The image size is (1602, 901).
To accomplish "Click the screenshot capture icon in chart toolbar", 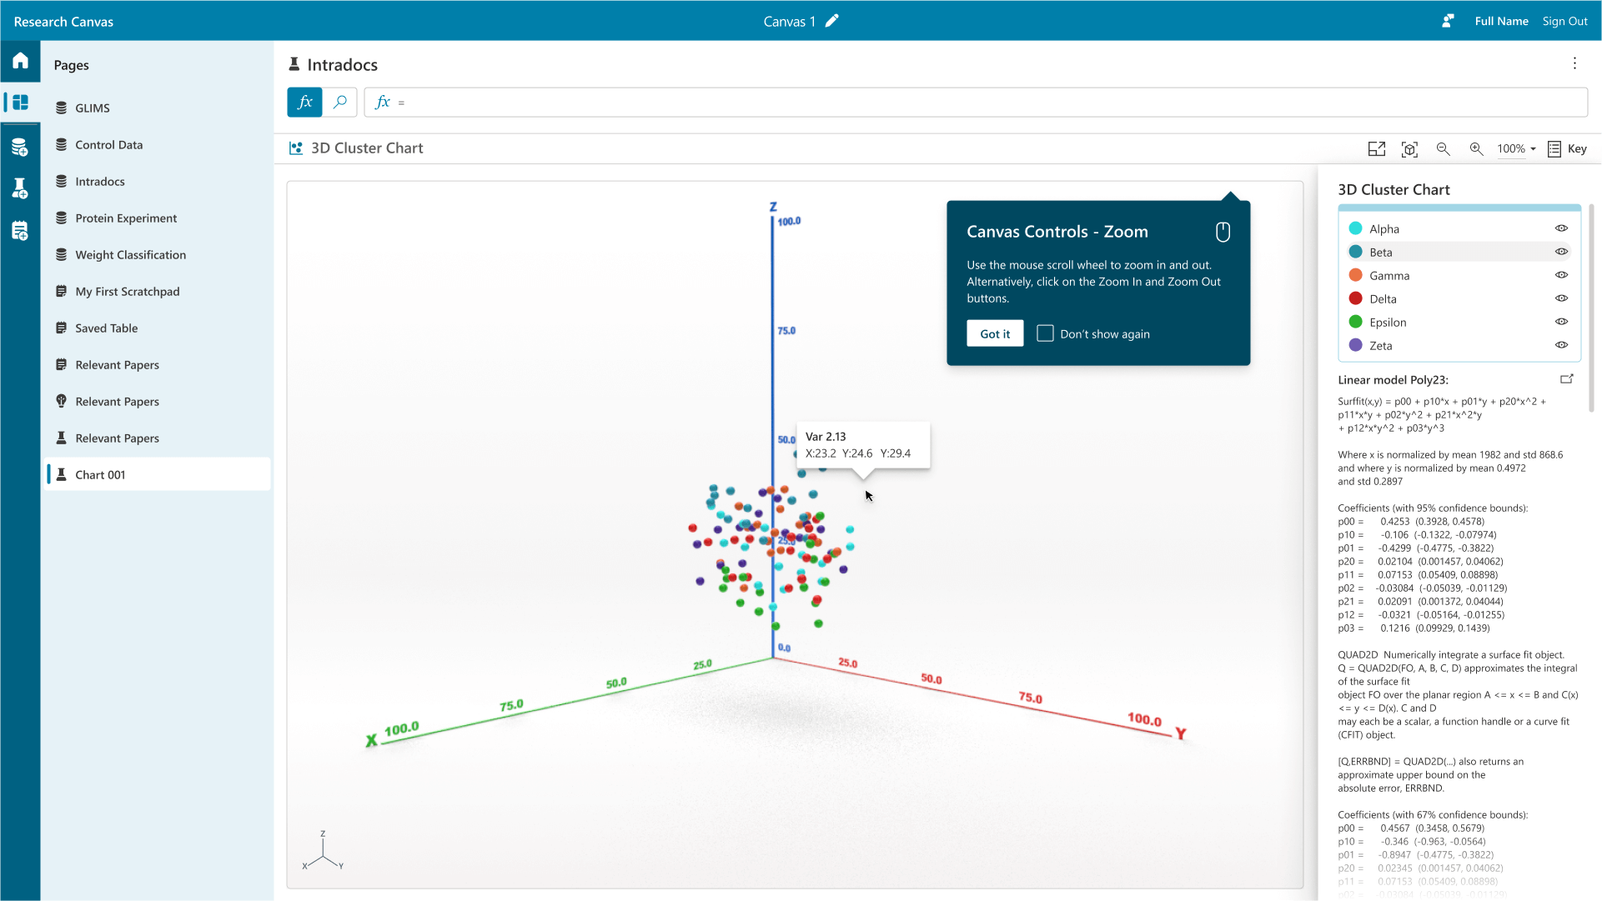I will point(1409,149).
